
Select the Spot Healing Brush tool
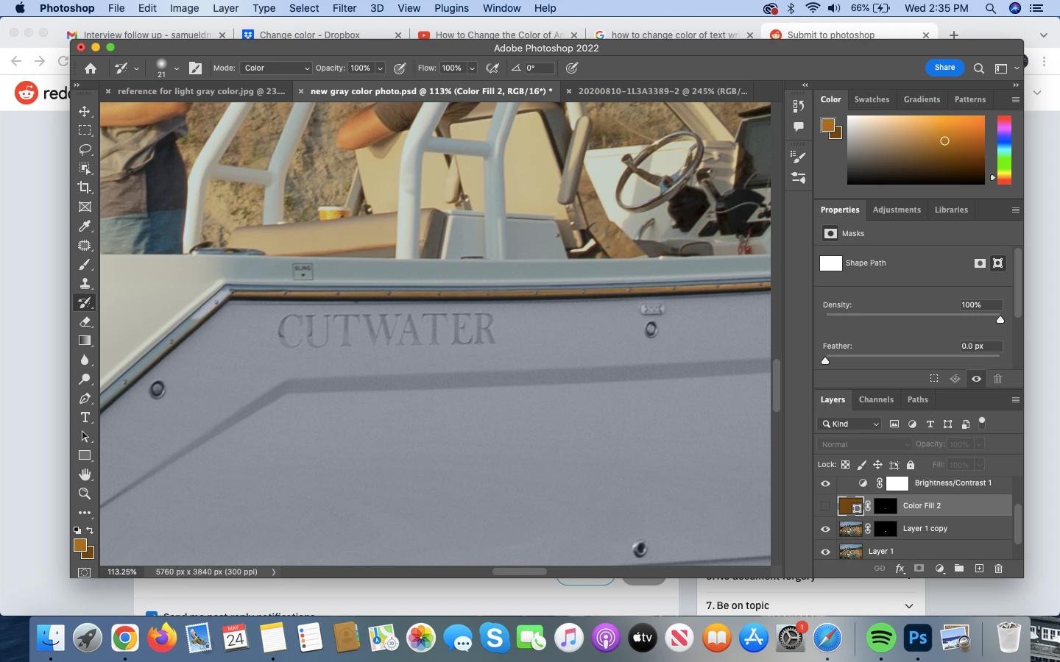(85, 246)
